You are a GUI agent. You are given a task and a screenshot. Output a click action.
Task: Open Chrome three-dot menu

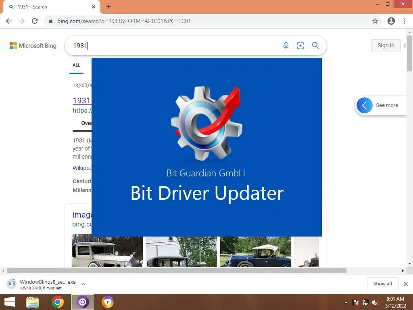point(404,21)
